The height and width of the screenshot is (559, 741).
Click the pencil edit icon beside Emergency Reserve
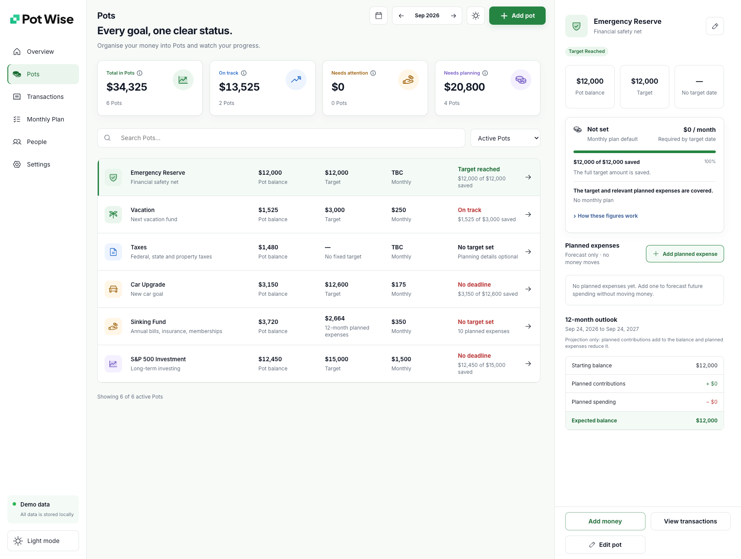[x=715, y=26]
